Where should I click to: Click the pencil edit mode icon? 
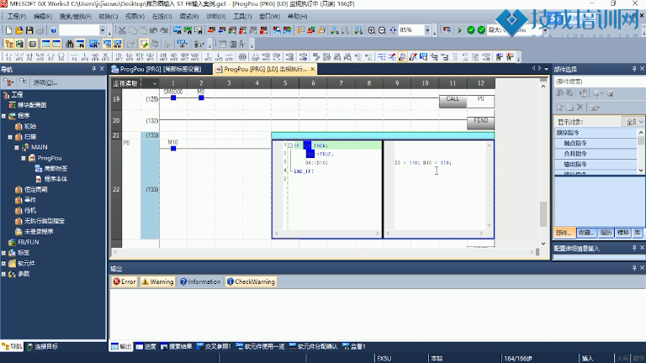[x=144, y=44]
